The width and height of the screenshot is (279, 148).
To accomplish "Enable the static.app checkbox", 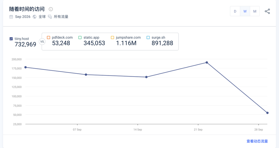I will 80,37.
